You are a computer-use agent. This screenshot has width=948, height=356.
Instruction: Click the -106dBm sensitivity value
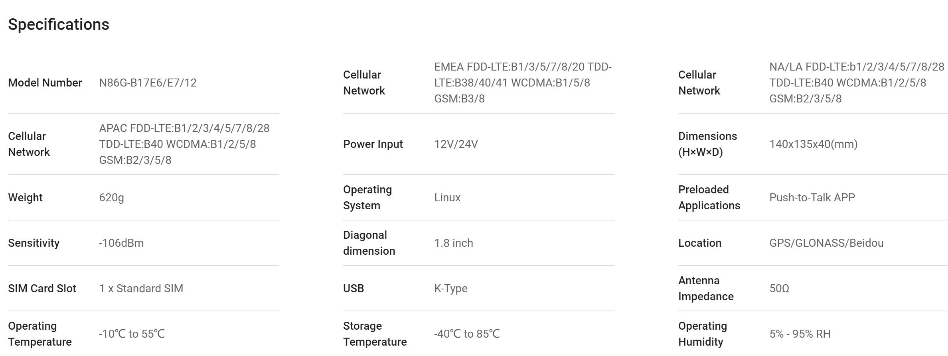[121, 243]
